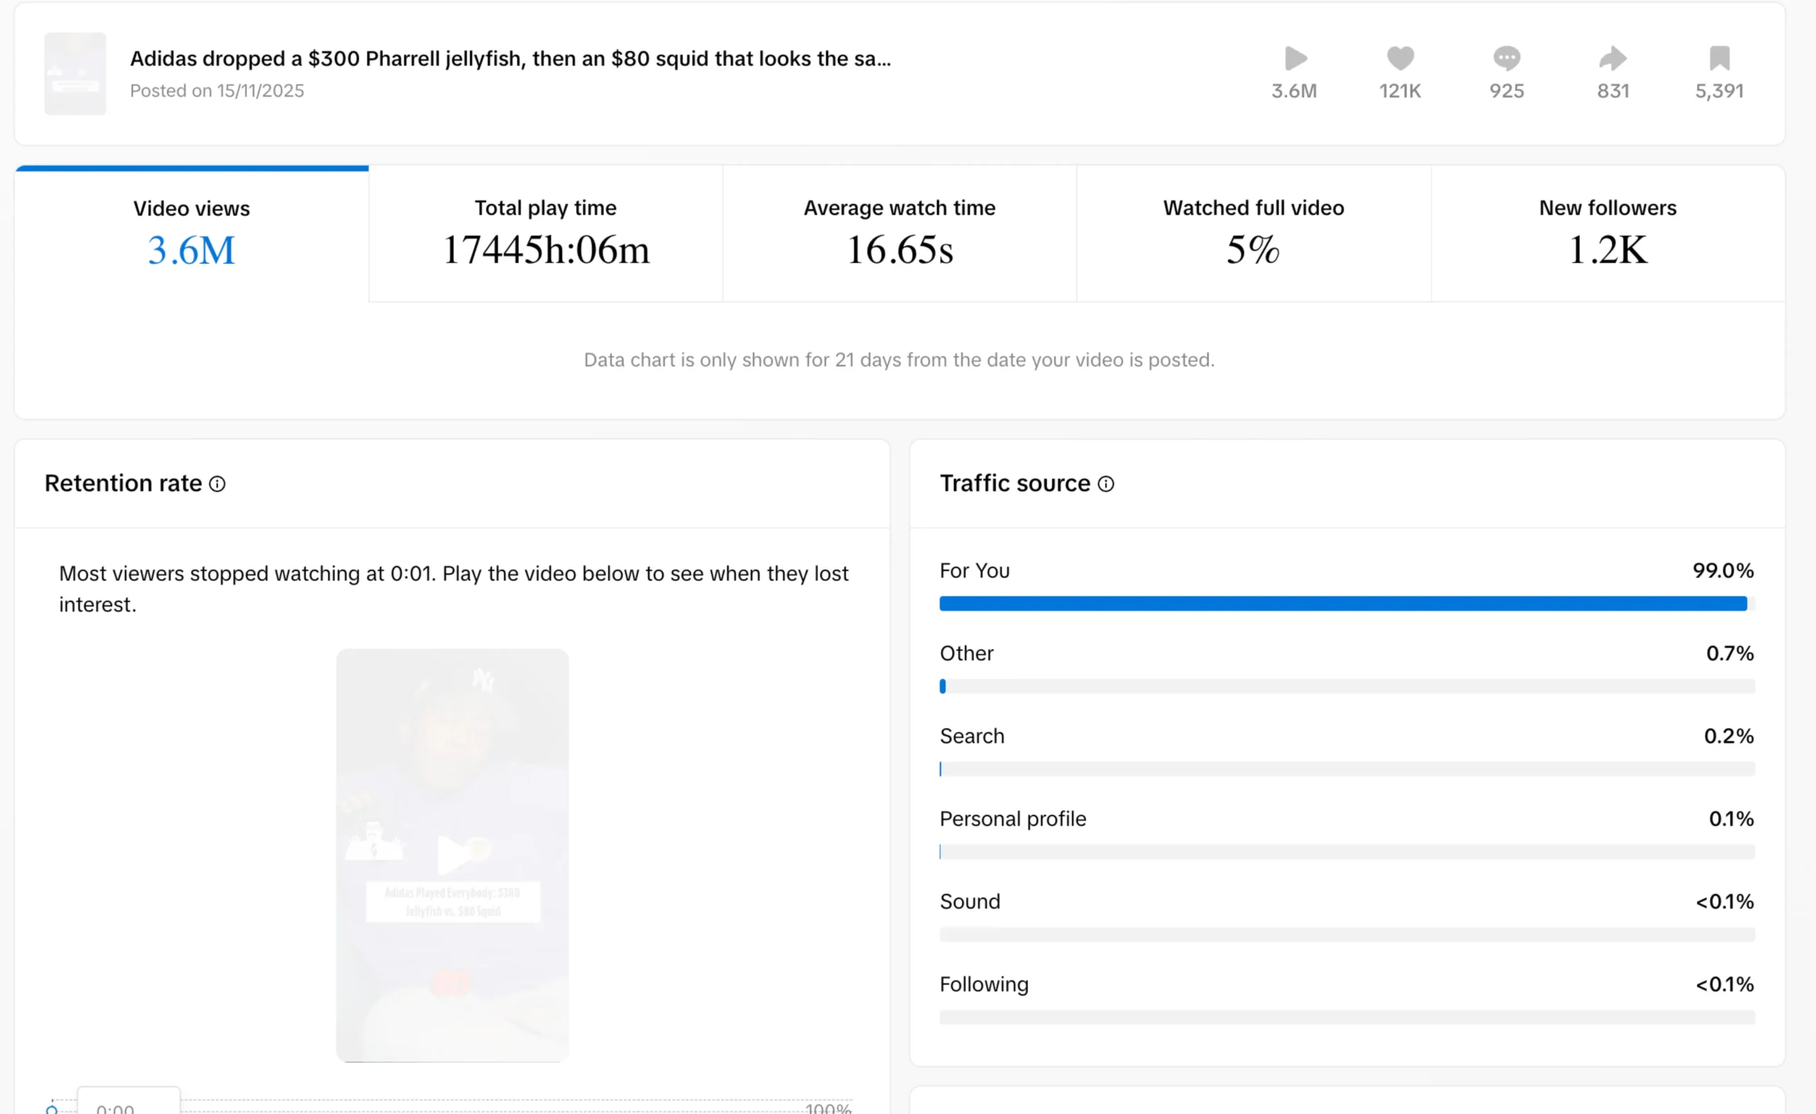Click the Sound traffic source bar
This screenshot has height=1114, width=1816.
pyautogui.click(x=1346, y=935)
